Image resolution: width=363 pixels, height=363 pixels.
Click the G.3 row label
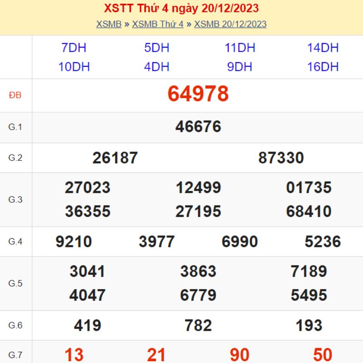click(x=15, y=200)
